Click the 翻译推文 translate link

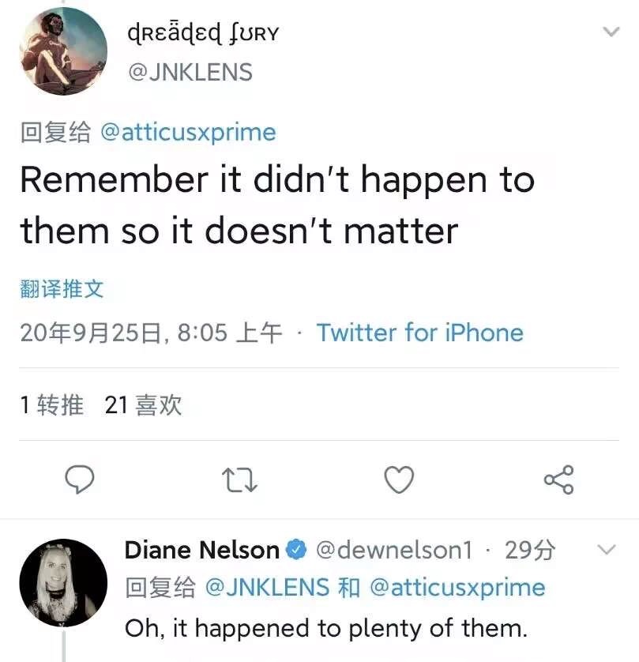(x=62, y=289)
